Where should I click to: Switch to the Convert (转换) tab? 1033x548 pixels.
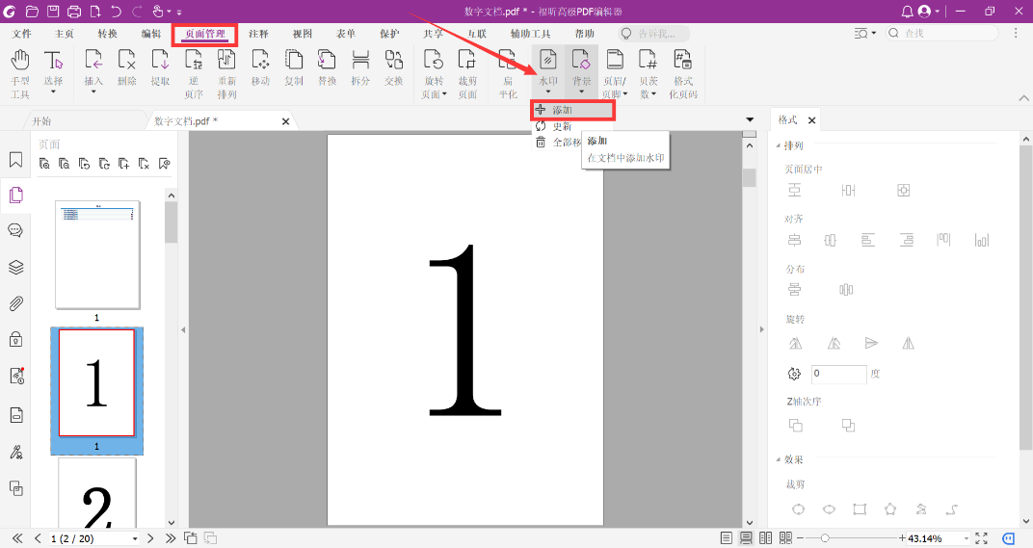(x=107, y=34)
